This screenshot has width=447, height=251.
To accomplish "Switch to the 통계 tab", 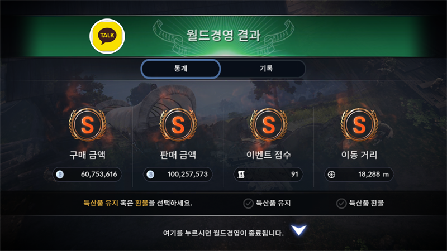I will click(180, 69).
